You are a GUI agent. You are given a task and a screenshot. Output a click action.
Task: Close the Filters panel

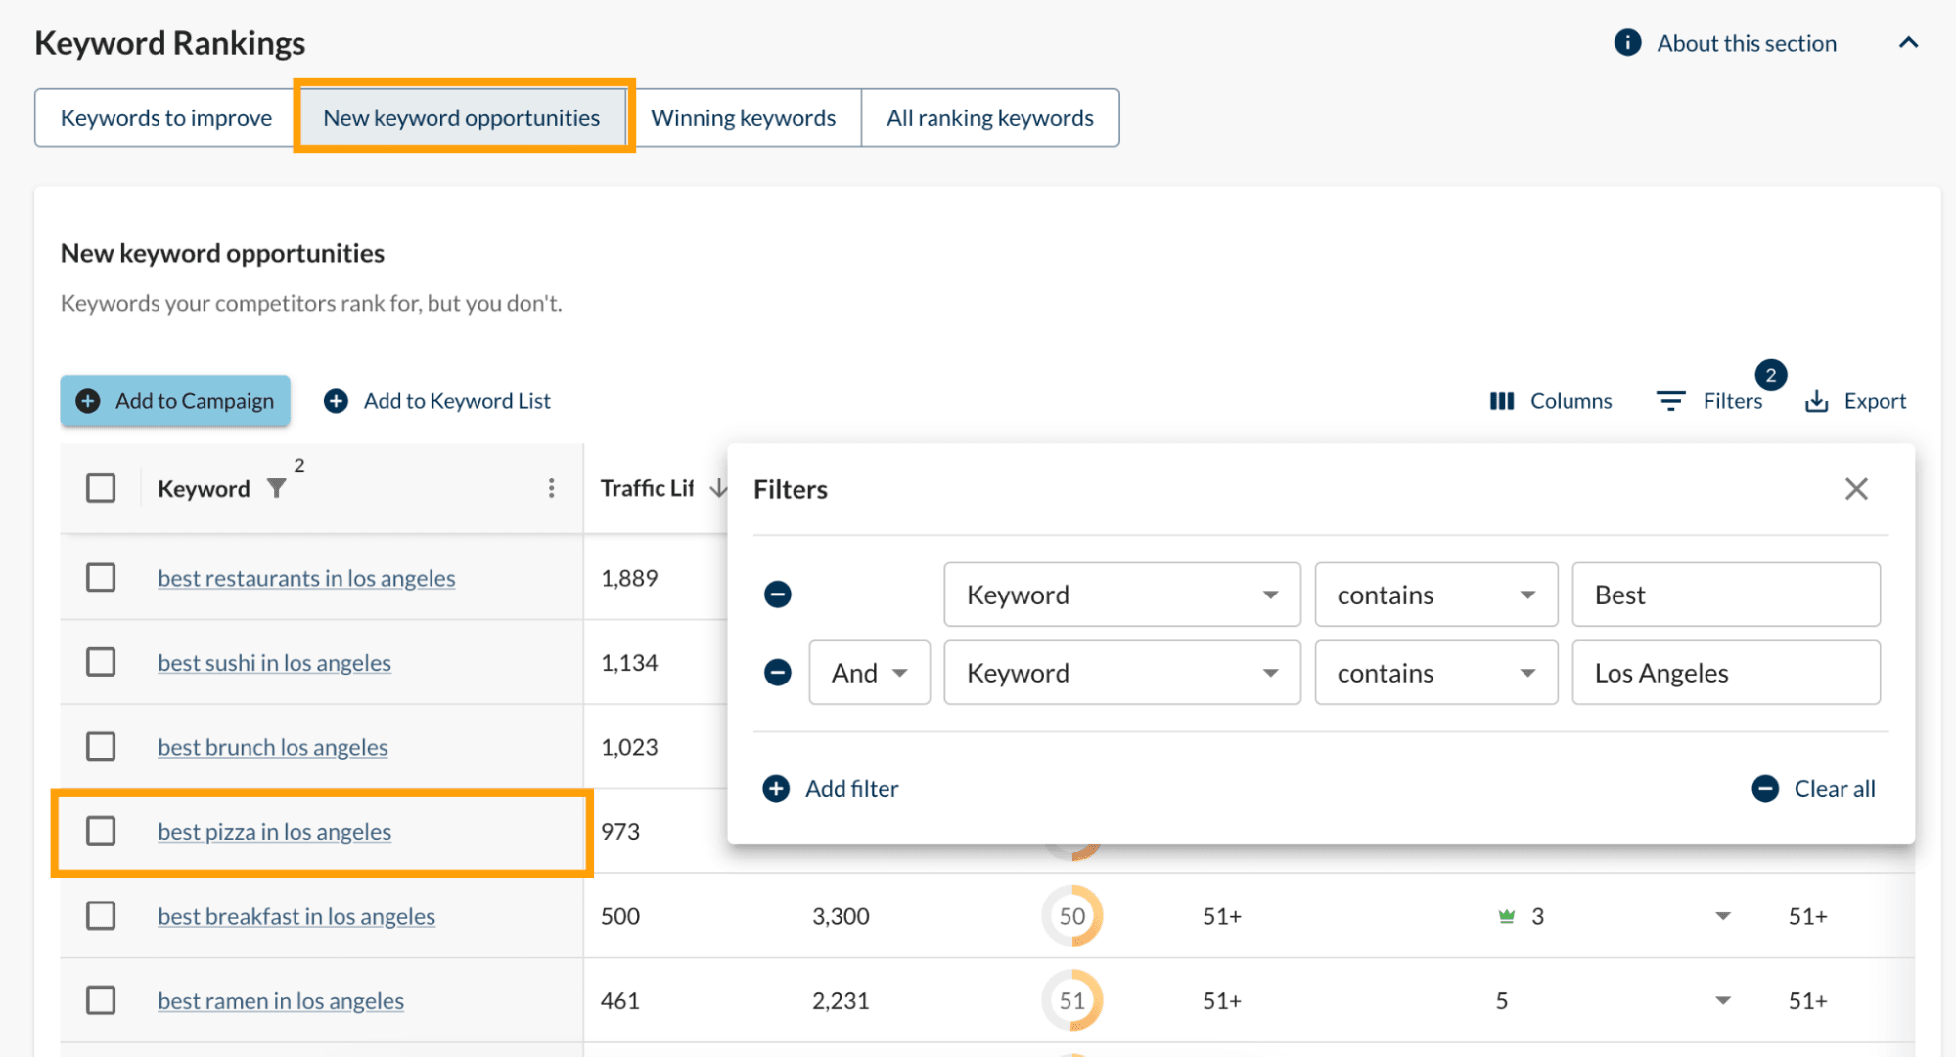tap(1856, 489)
